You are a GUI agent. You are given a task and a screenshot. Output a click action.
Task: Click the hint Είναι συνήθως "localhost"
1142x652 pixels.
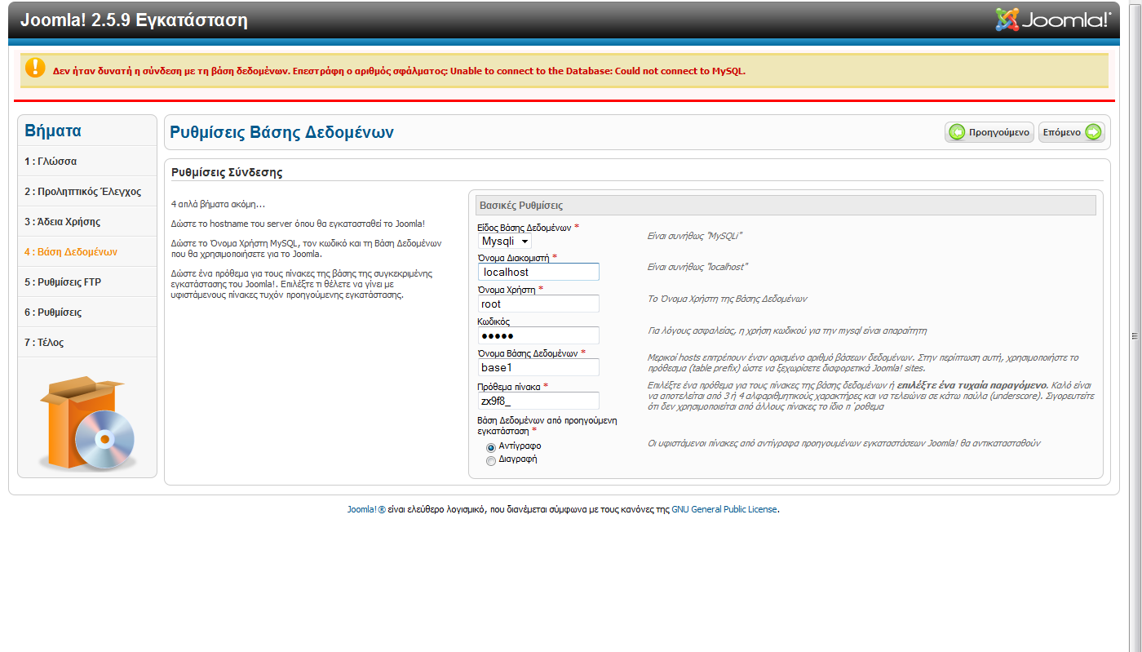click(x=697, y=267)
